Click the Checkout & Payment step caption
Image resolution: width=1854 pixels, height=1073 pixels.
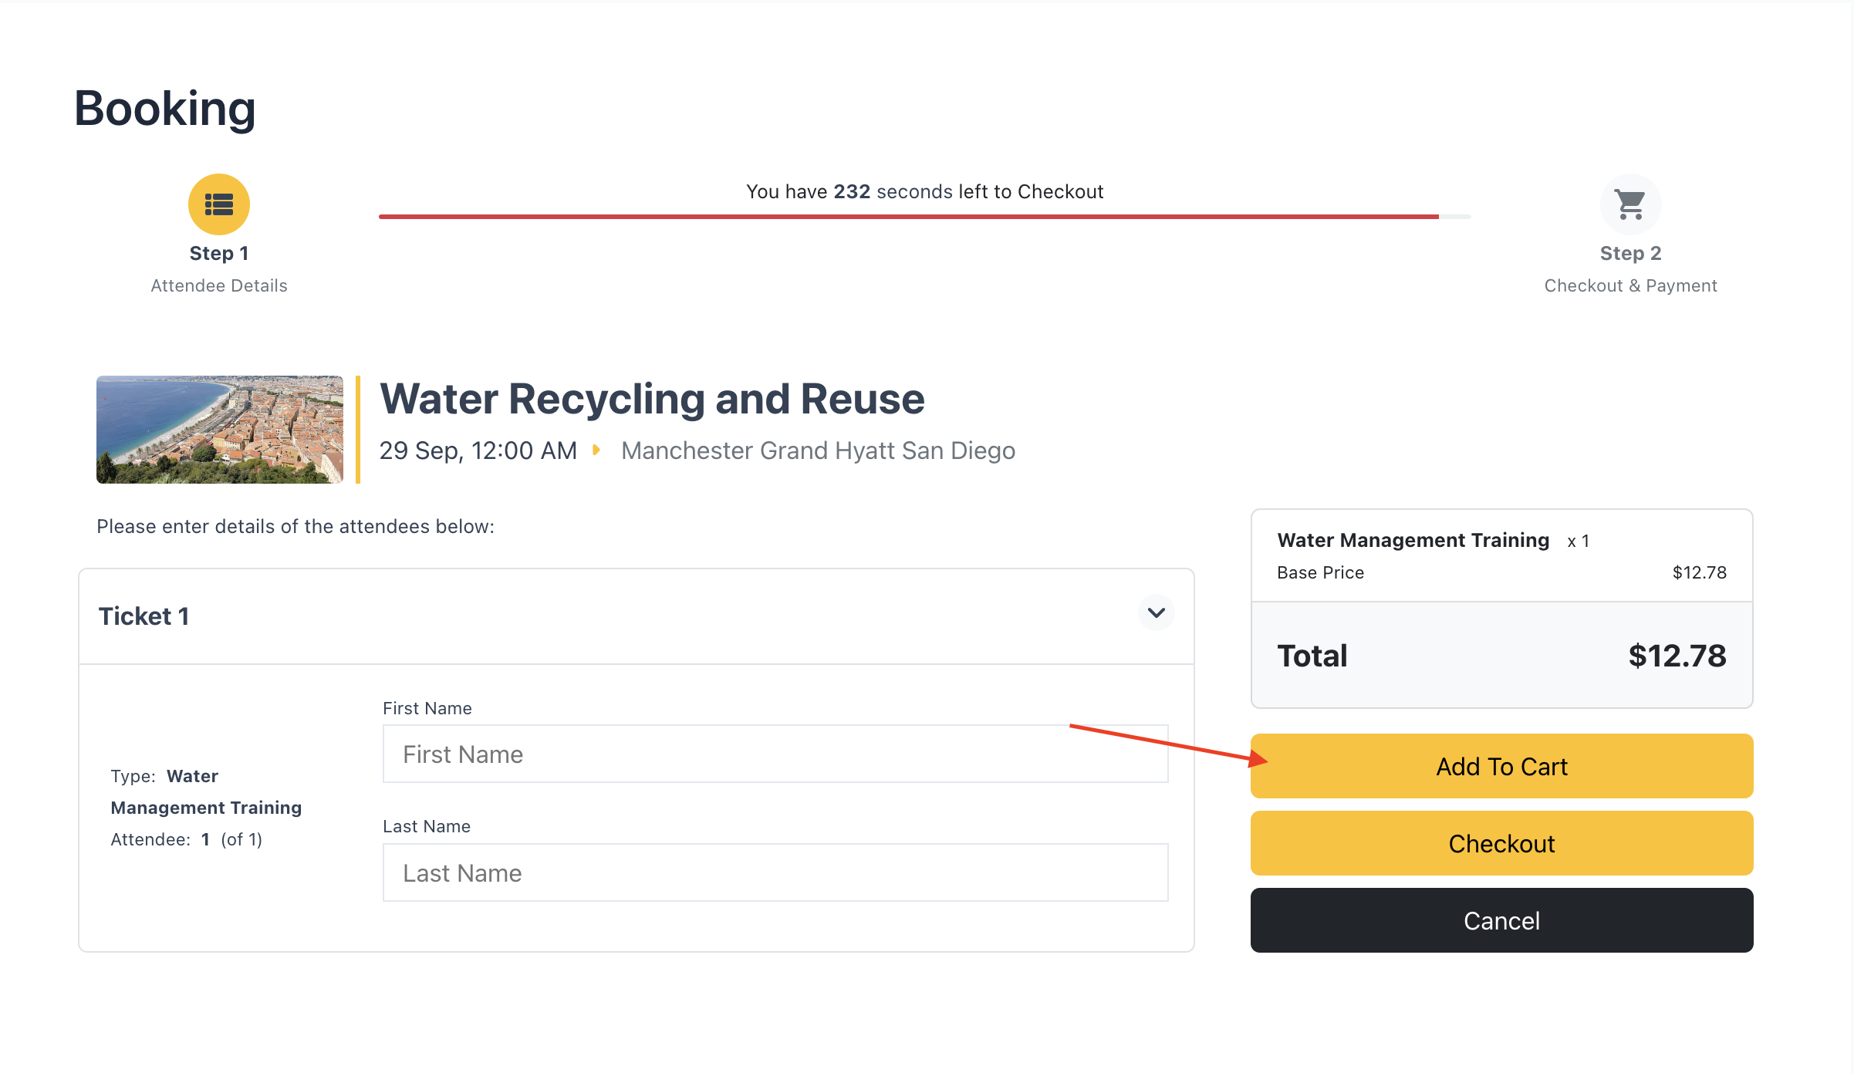1630,285
